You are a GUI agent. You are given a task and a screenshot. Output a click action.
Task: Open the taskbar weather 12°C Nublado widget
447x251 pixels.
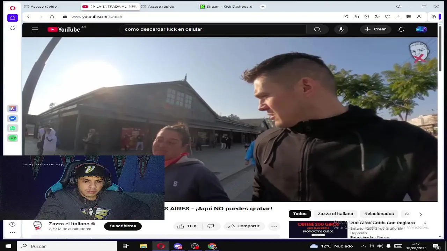331,246
